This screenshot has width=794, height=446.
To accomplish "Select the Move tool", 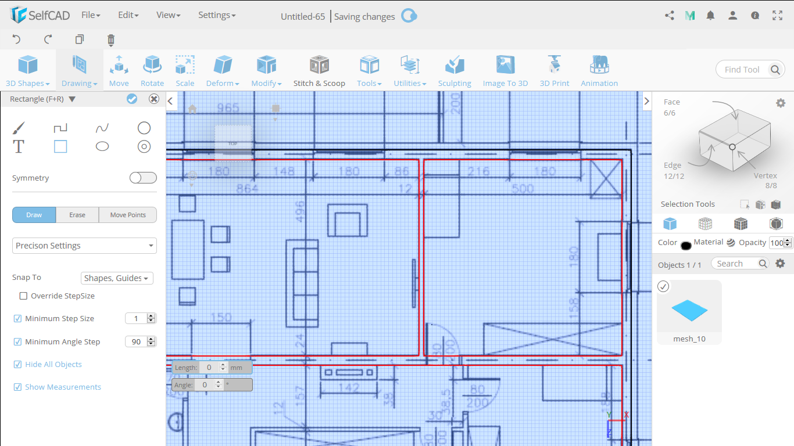I will [119, 71].
